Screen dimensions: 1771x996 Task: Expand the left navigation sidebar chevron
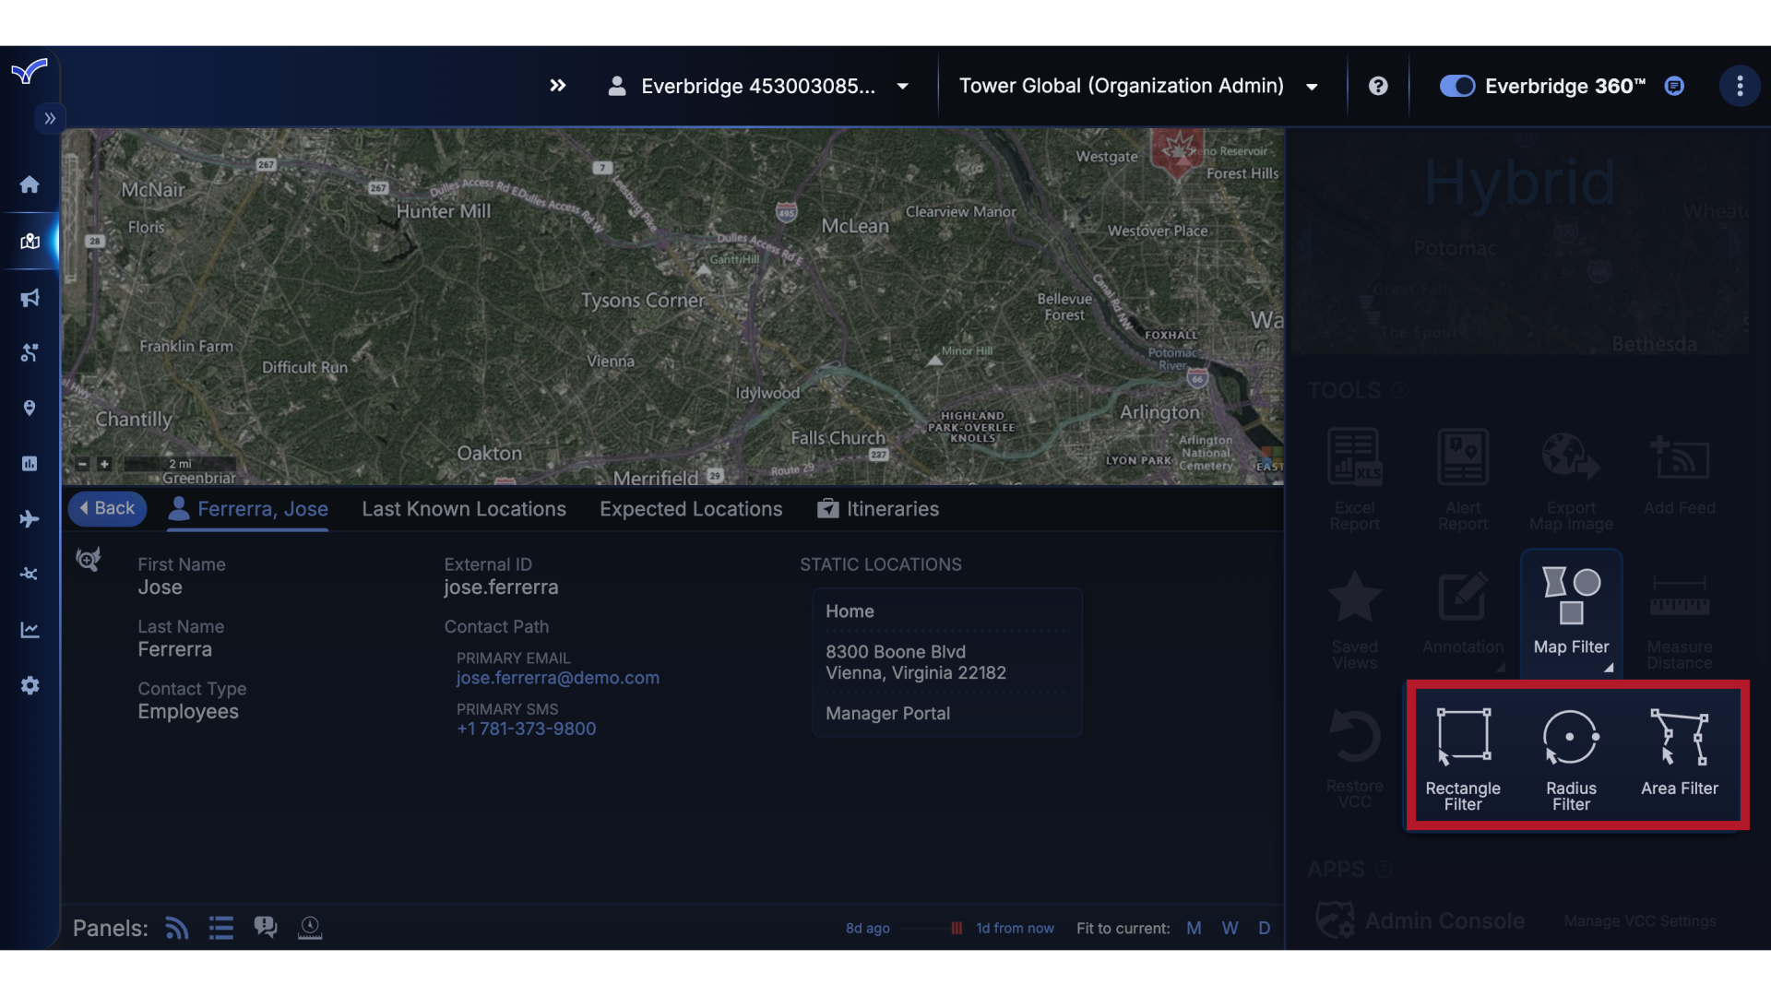(49, 118)
